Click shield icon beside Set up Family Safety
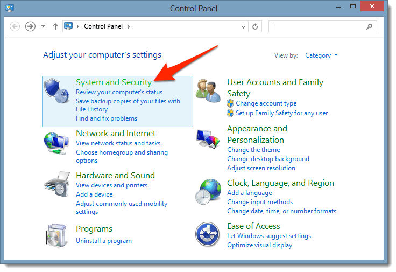Viewport: 396px width, 272px height. coord(230,113)
